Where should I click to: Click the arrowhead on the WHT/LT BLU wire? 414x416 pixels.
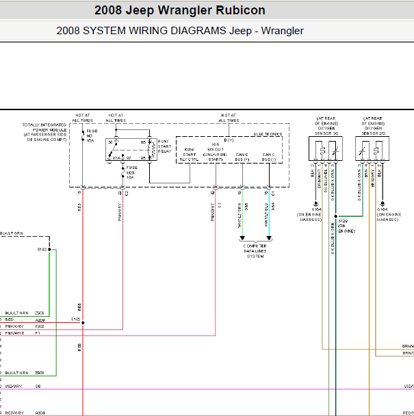pos(269,238)
